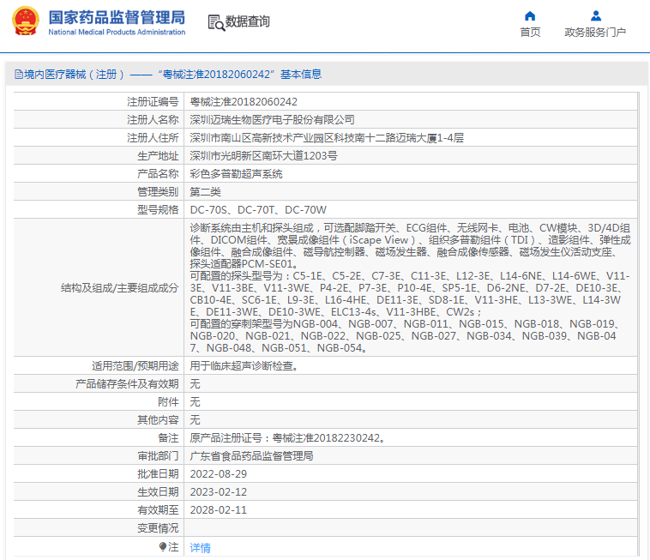Click the 注册证编号 label
This screenshot has height=560, width=650.
(x=153, y=101)
